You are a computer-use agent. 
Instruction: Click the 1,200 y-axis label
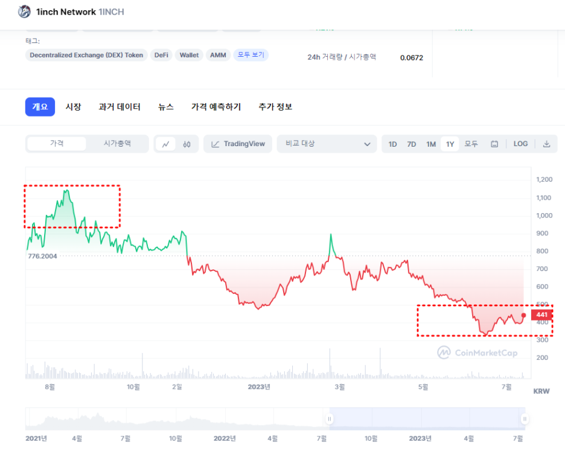click(544, 179)
